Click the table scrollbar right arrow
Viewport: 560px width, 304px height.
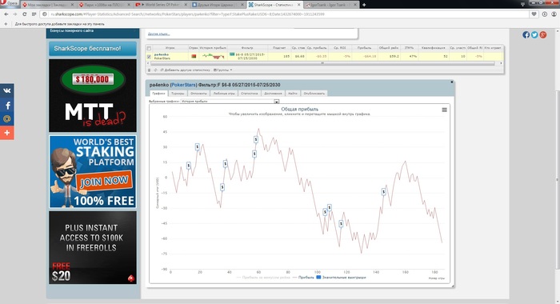pyautogui.click(x=501, y=63)
